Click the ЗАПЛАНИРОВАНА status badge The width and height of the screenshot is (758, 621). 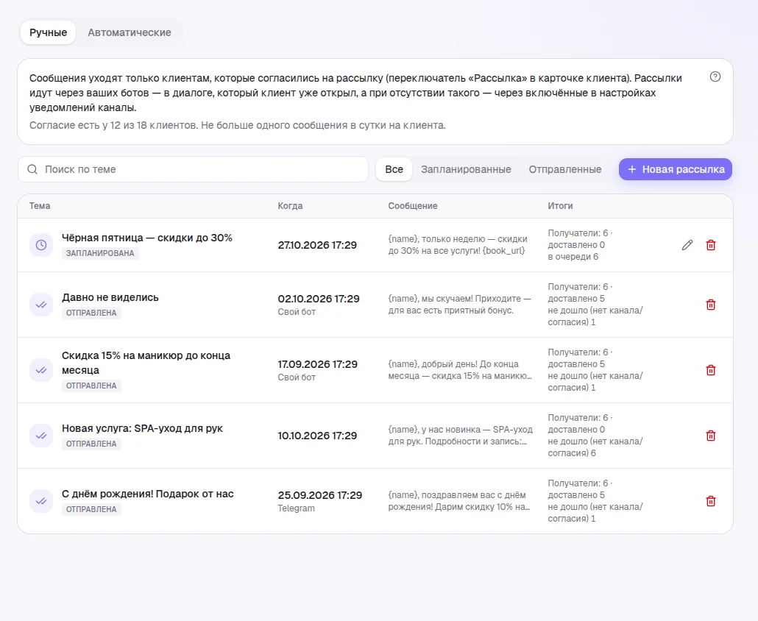tap(100, 253)
